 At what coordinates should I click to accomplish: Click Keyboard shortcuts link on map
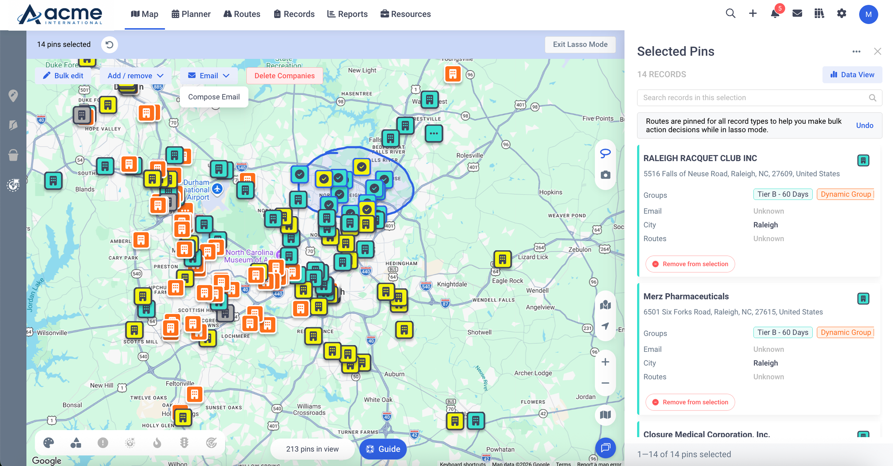[462, 463]
